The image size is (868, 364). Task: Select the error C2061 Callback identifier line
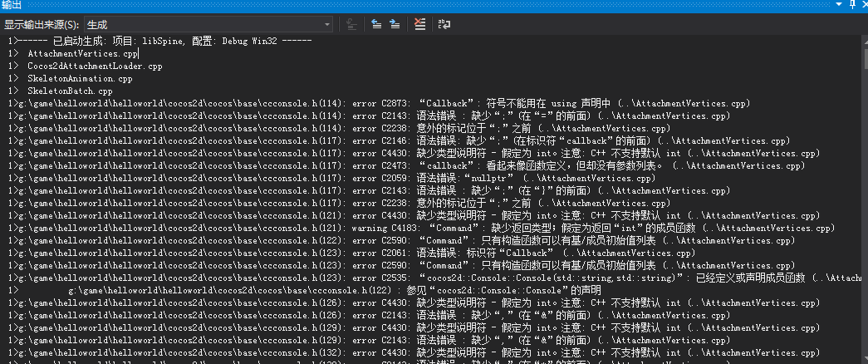click(352, 253)
